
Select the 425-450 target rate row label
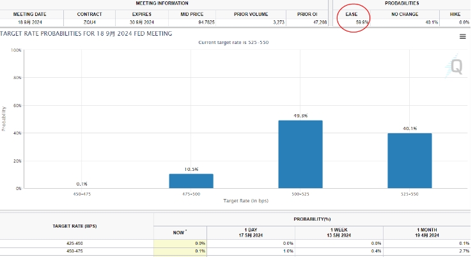75,244
